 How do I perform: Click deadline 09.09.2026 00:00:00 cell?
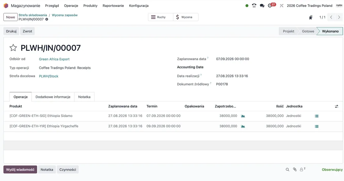163,126
